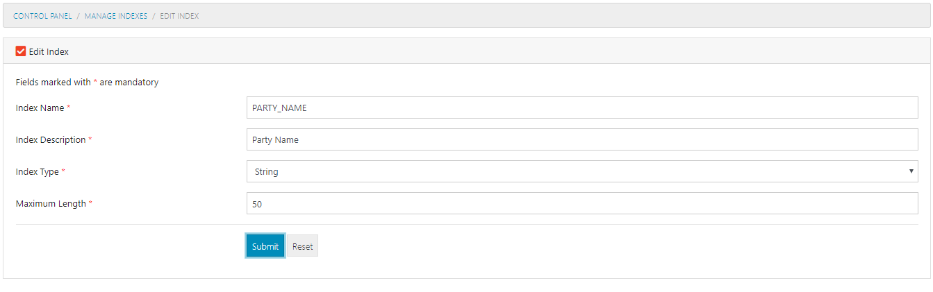
Task: Select the 'String' value in Index Type
Action: [x=267, y=171]
